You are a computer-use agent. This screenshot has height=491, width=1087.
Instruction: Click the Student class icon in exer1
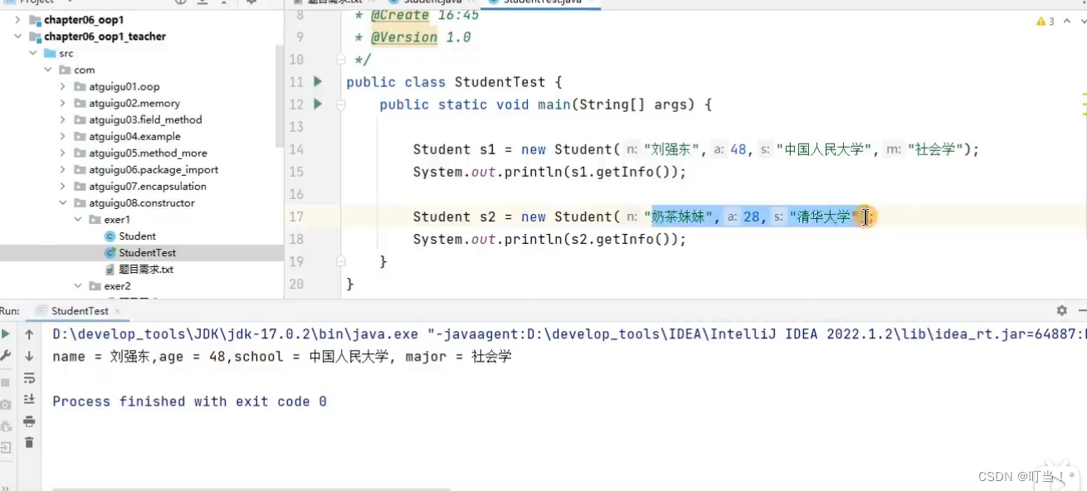coord(110,236)
